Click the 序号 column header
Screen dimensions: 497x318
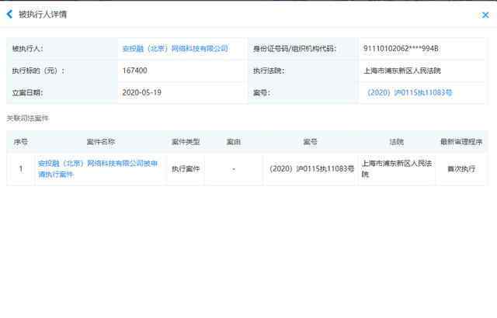click(x=21, y=142)
